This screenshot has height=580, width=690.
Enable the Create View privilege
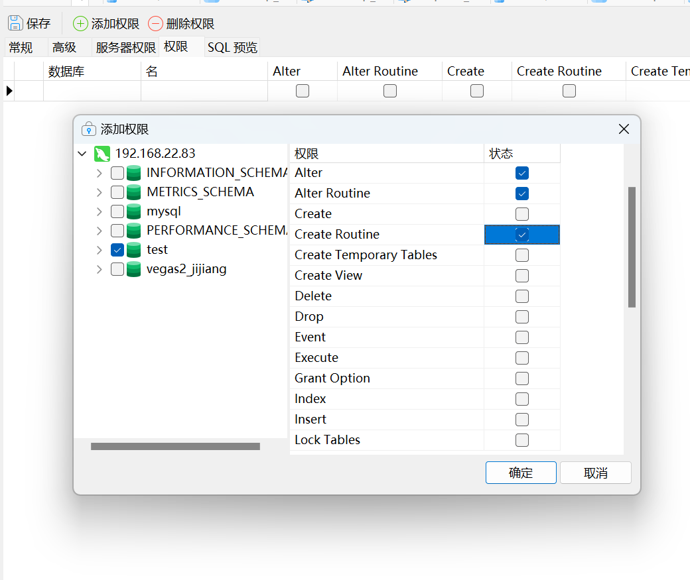pos(522,276)
